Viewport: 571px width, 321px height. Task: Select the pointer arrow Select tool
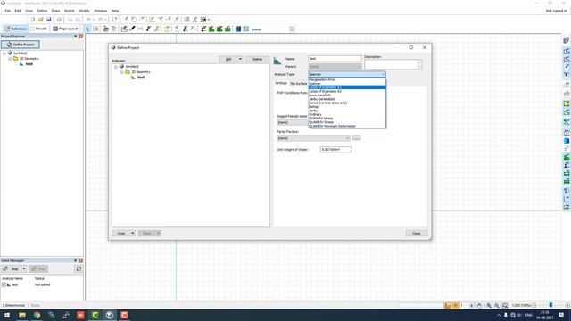[x=87, y=29]
